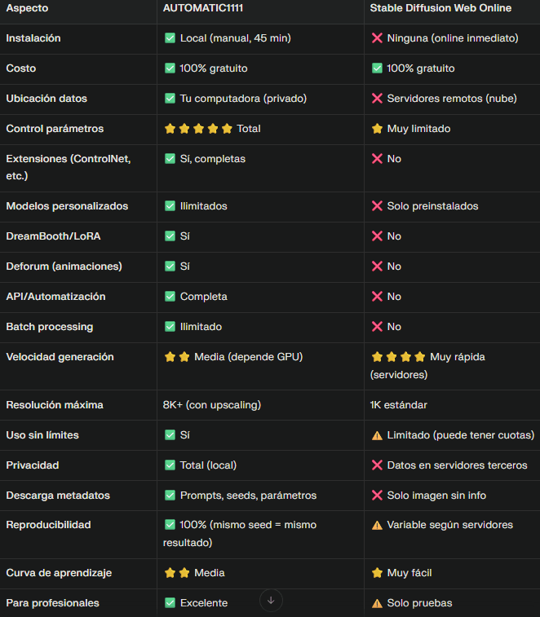Click the warning icon beside Variable según servidores
This screenshot has height=617, width=540.
377,525
